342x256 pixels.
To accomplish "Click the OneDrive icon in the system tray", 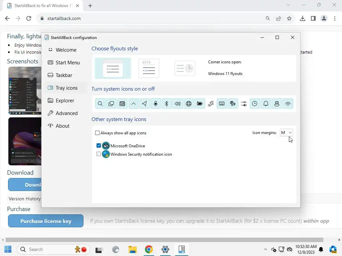I will [290, 249].
